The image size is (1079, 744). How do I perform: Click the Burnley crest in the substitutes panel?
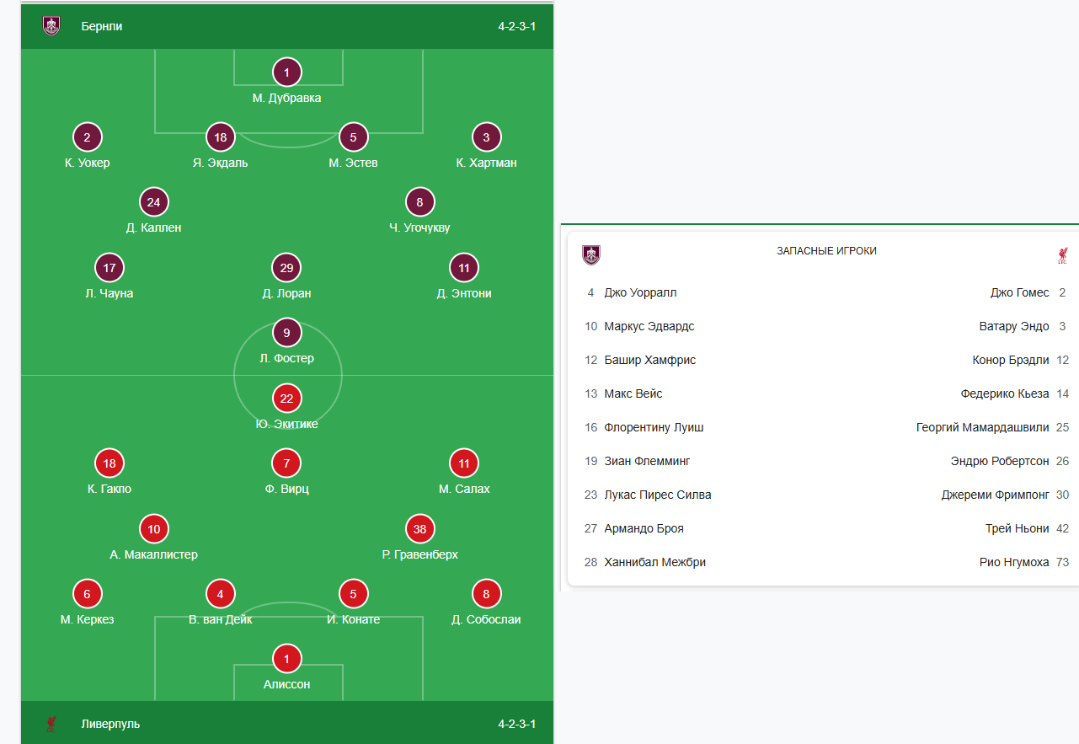coord(591,254)
